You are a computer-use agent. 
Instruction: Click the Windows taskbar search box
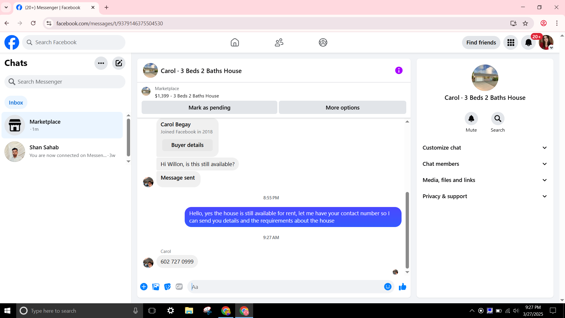80,311
